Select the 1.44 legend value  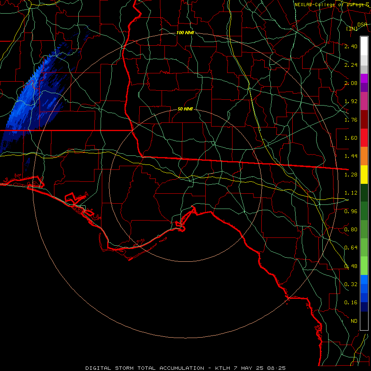tap(351, 156)
